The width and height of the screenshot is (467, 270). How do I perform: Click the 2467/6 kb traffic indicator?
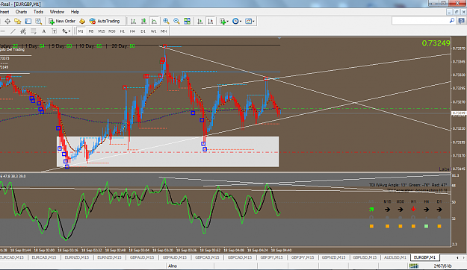[442, 266]
